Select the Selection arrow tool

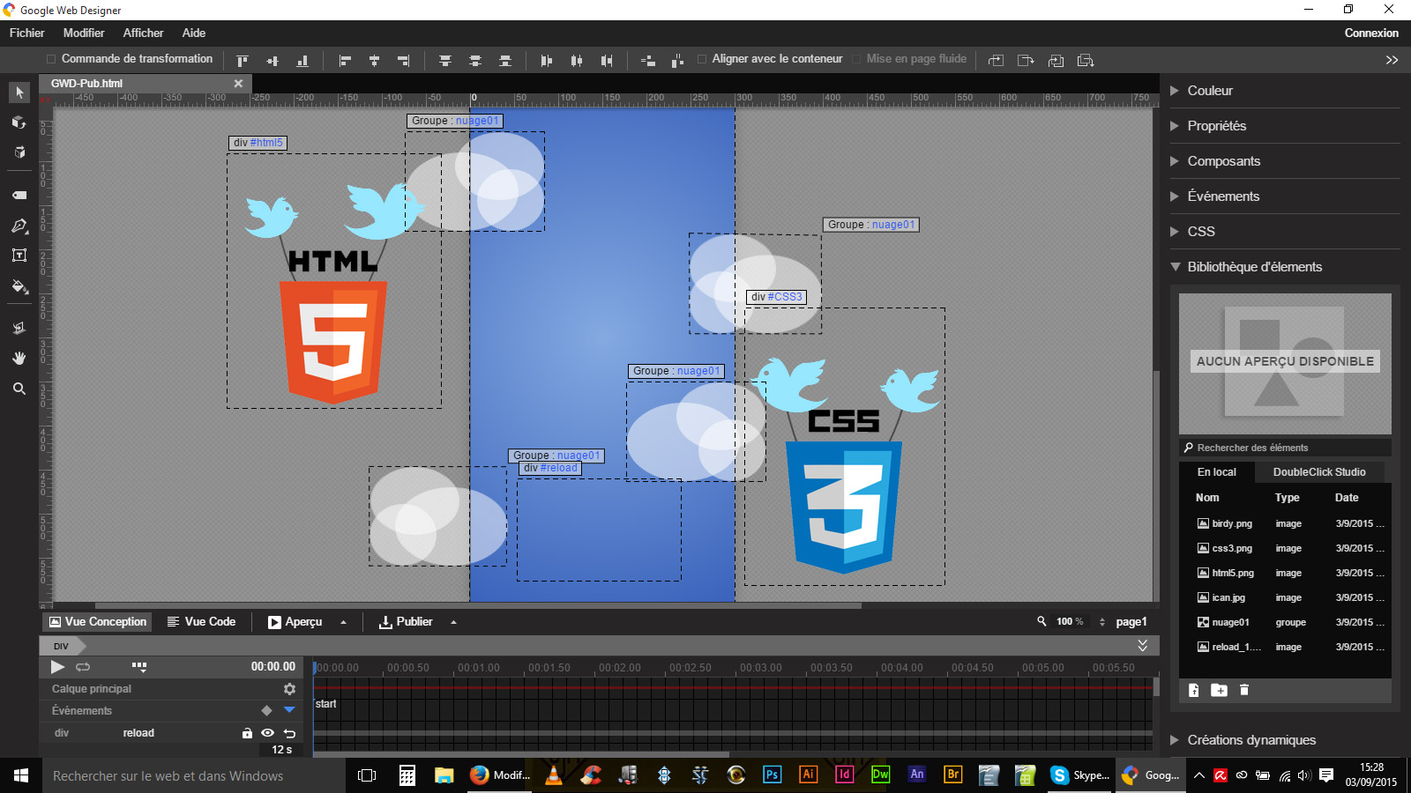tap(19, 93)
